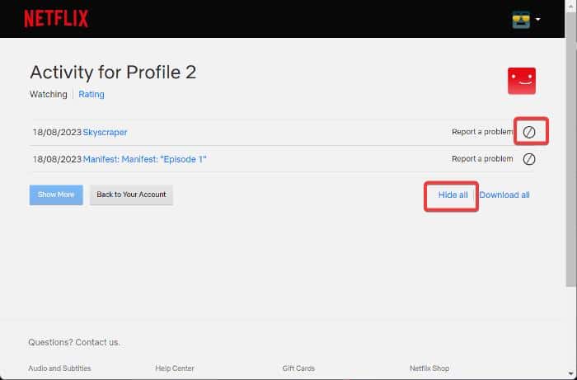This screenshot has height=380, width=577.
Task: Click the Hide all link
Action: [x=453, y=195]
